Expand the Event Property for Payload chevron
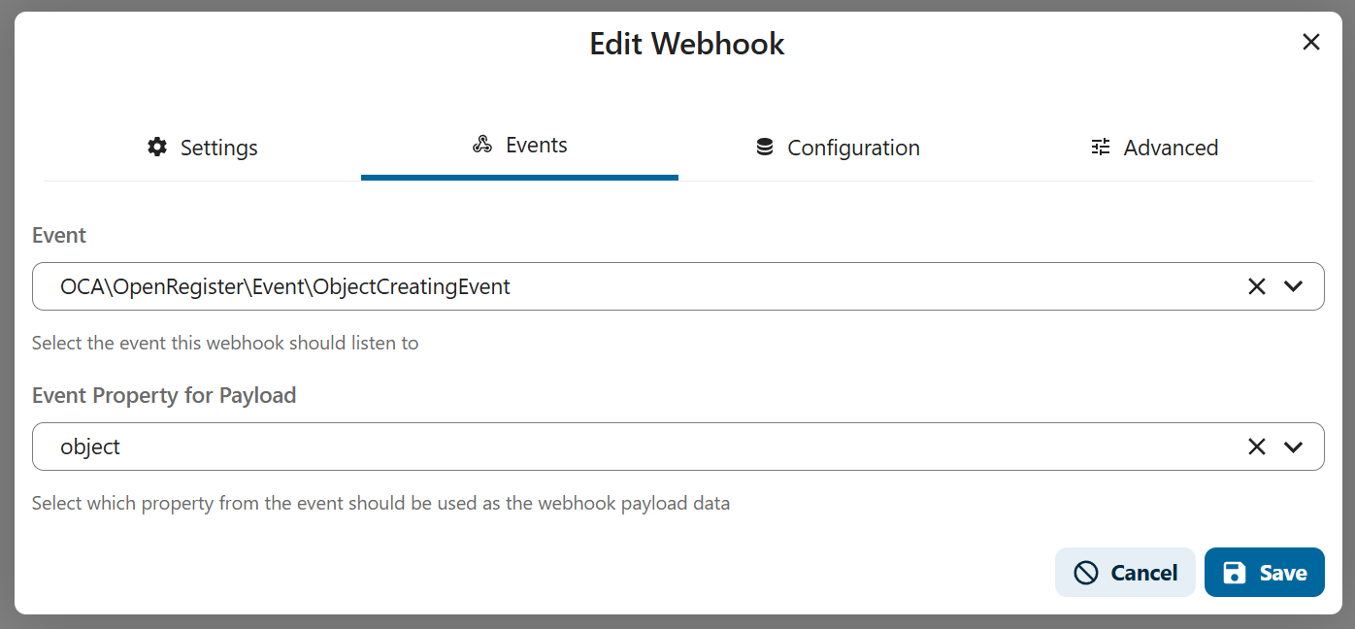This screenshot has height=629, width=1355. (1293, 447)
